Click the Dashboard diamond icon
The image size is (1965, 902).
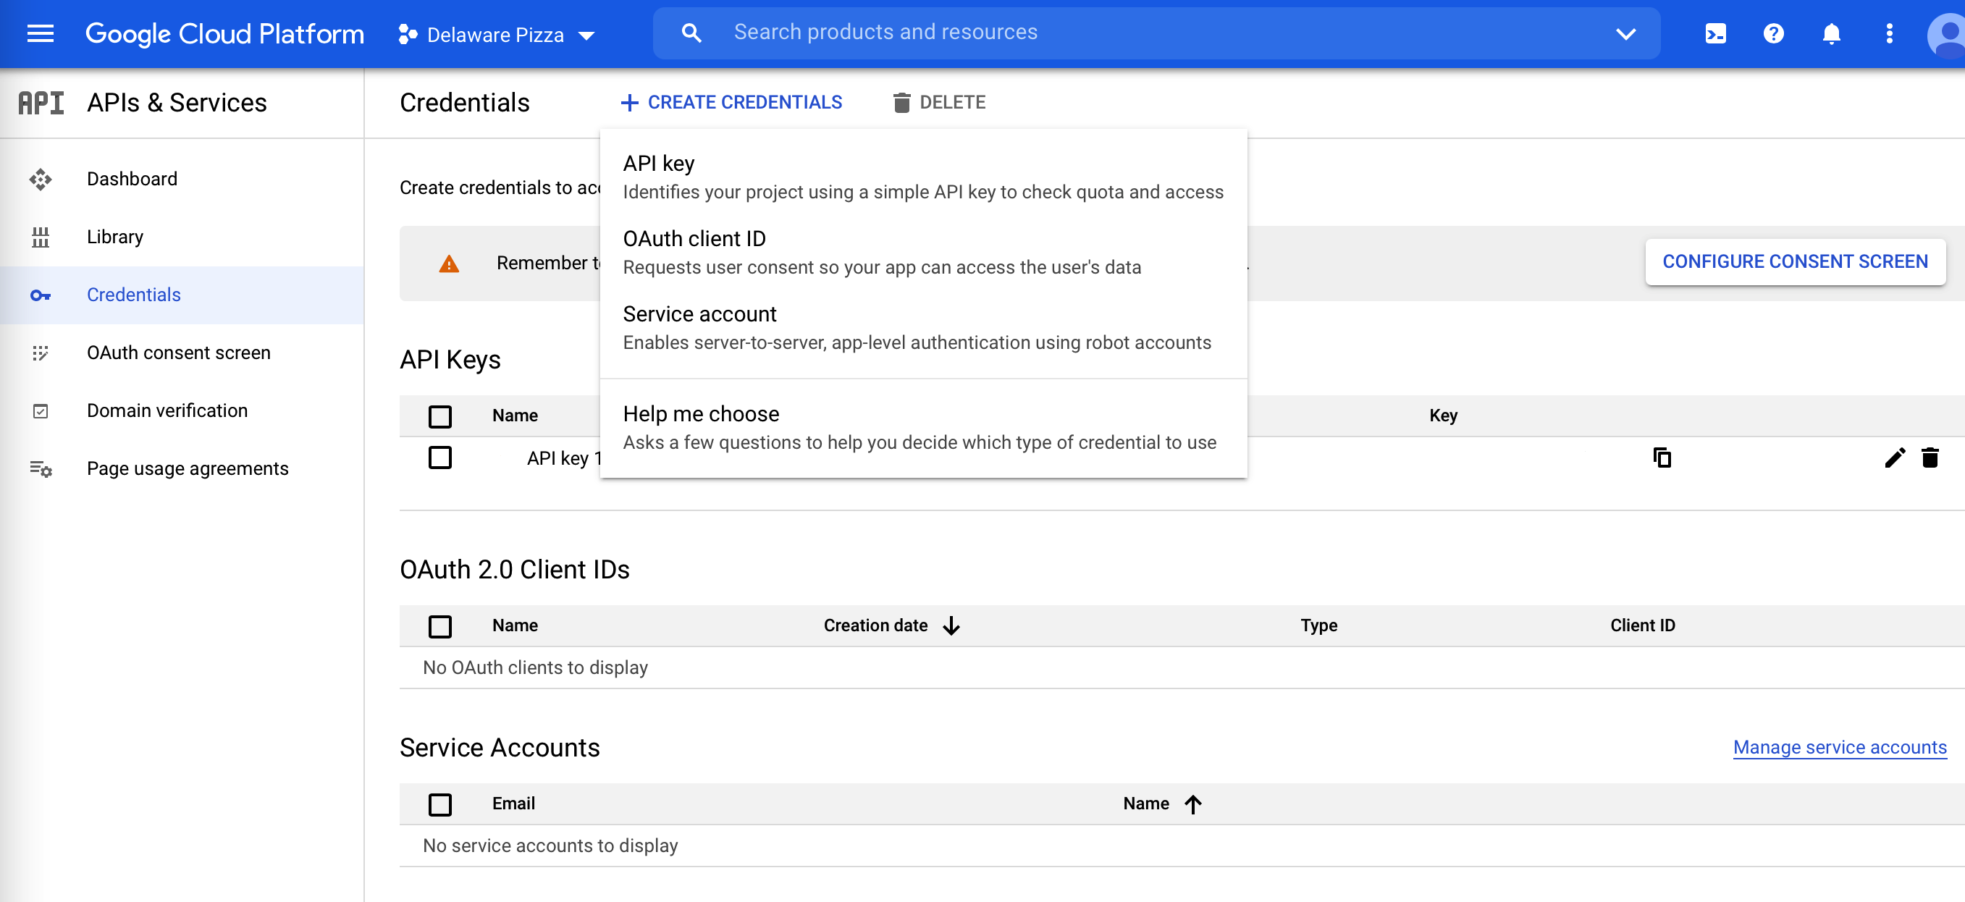coord(41,180)
